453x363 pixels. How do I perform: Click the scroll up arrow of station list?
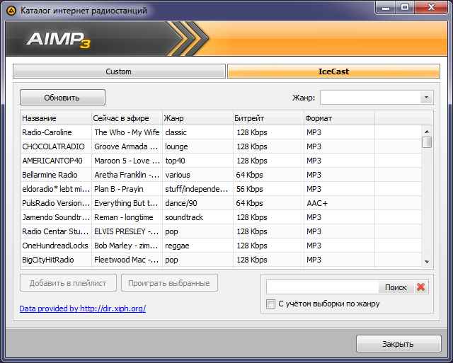click(427, 132)
